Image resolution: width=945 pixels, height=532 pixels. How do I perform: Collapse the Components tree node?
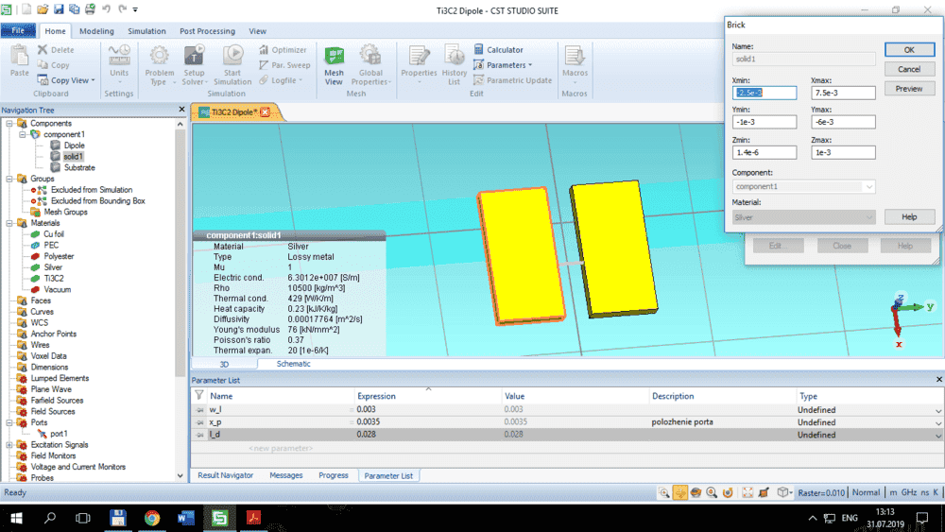(9, 123)
